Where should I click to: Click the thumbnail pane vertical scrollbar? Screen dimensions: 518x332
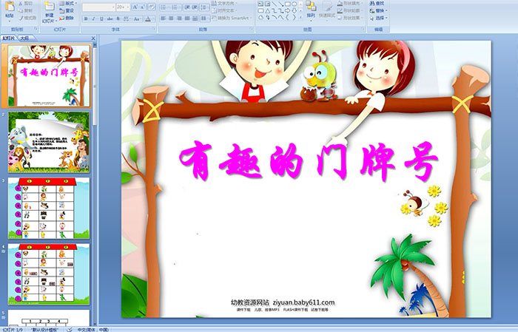95,185
